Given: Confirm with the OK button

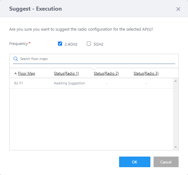Looking at the screenshot, I should tap(135, 162).
